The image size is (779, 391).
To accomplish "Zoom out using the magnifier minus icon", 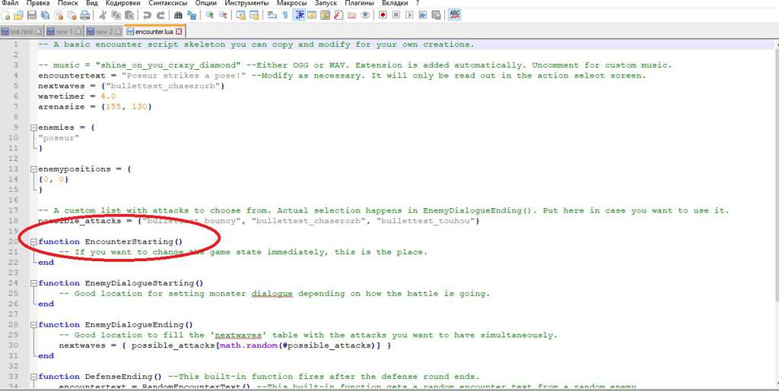I will pos(223,15).
